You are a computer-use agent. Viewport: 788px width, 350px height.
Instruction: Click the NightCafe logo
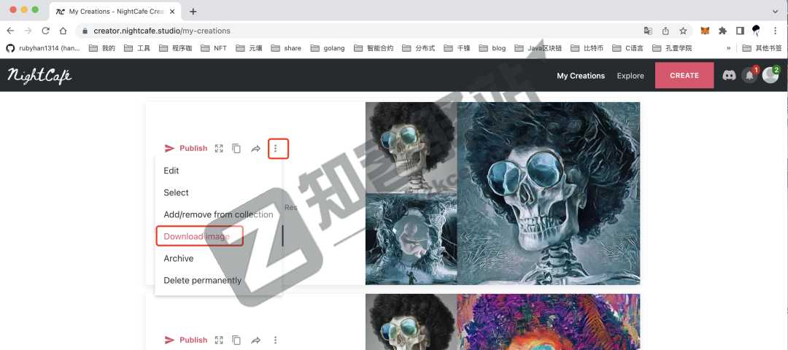[x=39, y=75]
